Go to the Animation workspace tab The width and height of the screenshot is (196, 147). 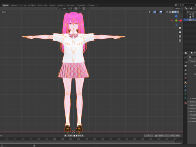point(61,5)
